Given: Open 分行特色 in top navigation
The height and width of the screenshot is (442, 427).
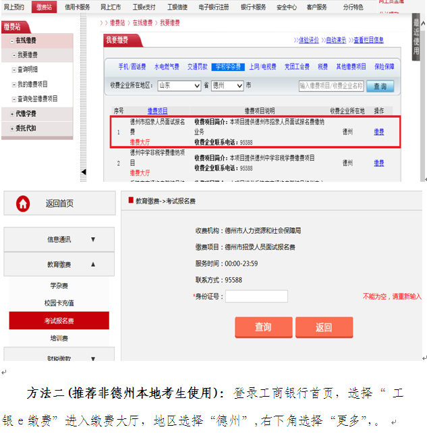Looking at the screenshot, I should (x=353, y=7).
